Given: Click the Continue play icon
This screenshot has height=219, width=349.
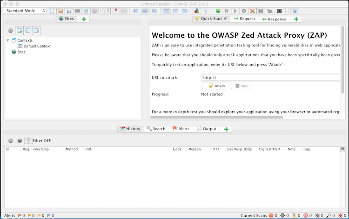Looking at the screenshot, I should [x=235, y=11].
